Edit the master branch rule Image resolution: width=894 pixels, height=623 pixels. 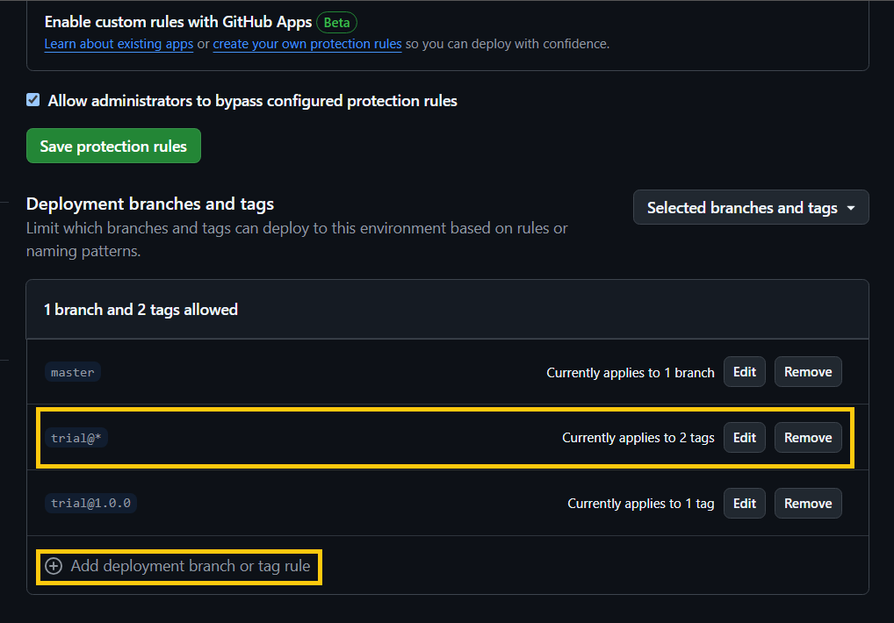pos(745,372)
